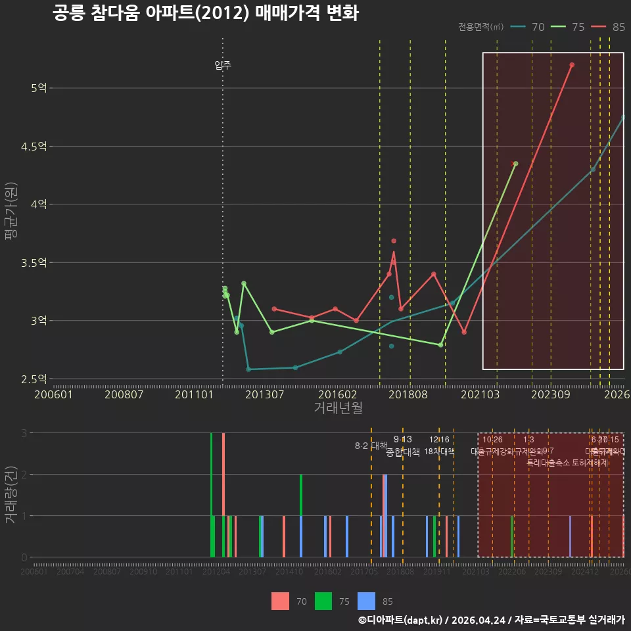The image size is (631, 631).
Task: Click the green 75 swatch in bottom legend
Action: (x=323, y=601)
